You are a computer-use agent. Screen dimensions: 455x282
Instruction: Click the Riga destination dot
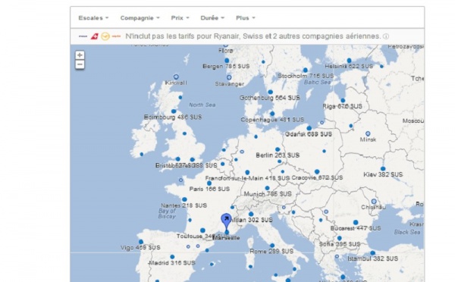coord(343,100)
